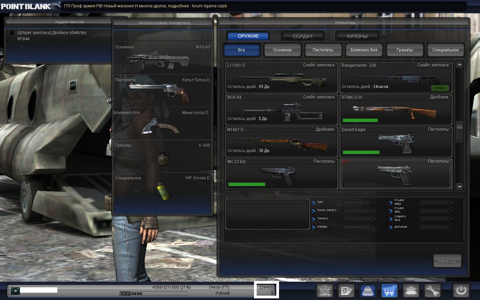480x300 pixels.
Task: Click the Desert Eagle green durability bar
Action: (x=361, y=152)
